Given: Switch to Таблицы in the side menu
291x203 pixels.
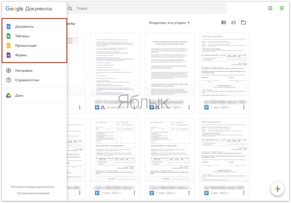Looking at the screenshot, I should pos(34,36).
